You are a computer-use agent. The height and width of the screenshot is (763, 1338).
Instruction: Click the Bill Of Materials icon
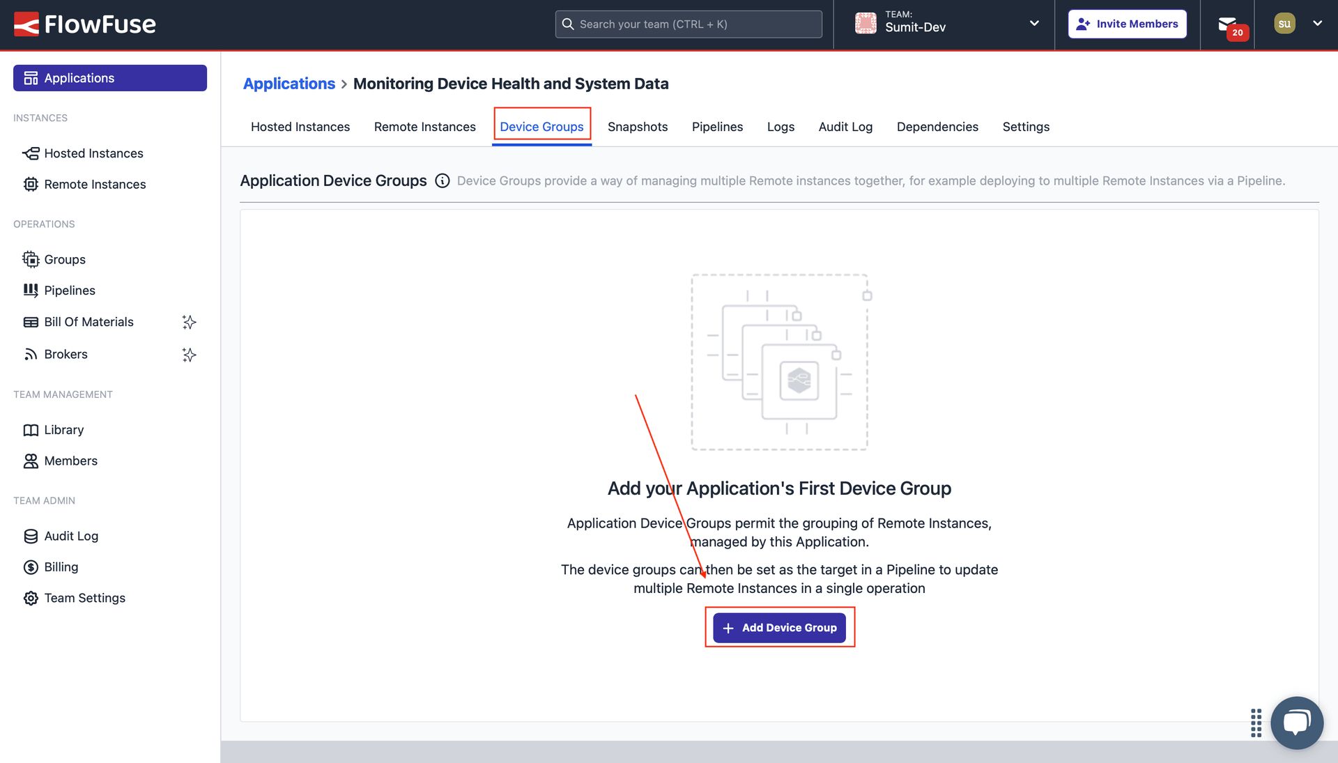31,321
